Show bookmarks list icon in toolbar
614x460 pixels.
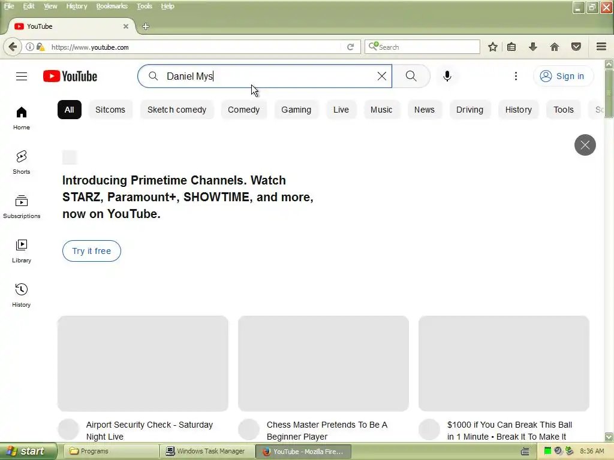(511, 47)
